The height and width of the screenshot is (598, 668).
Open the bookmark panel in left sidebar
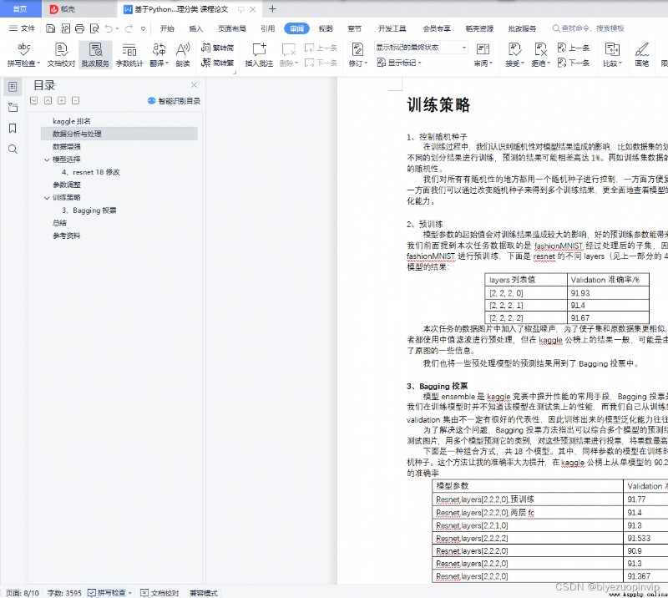pos(13,129)
